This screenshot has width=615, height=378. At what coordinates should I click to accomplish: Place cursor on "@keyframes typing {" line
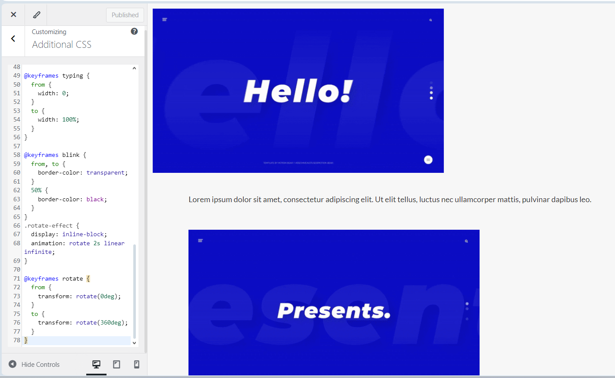57,76
